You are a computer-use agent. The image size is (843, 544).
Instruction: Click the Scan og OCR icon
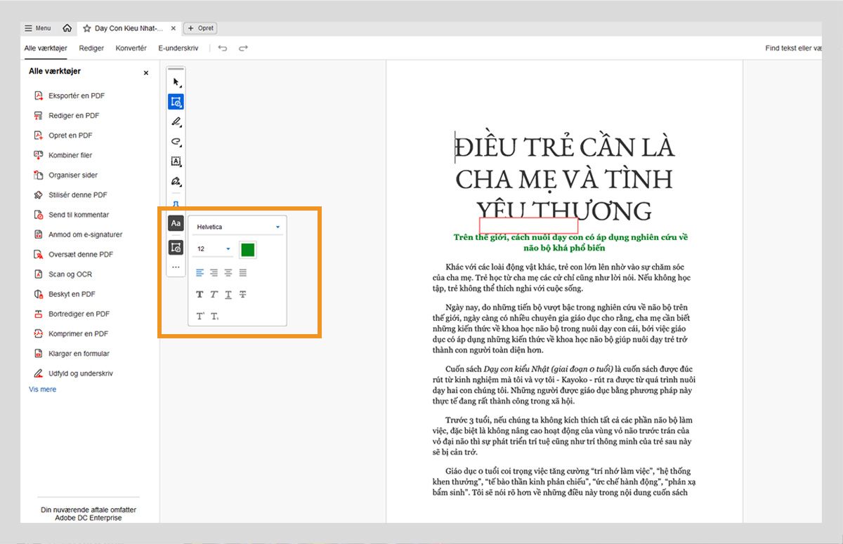[39, 274]
